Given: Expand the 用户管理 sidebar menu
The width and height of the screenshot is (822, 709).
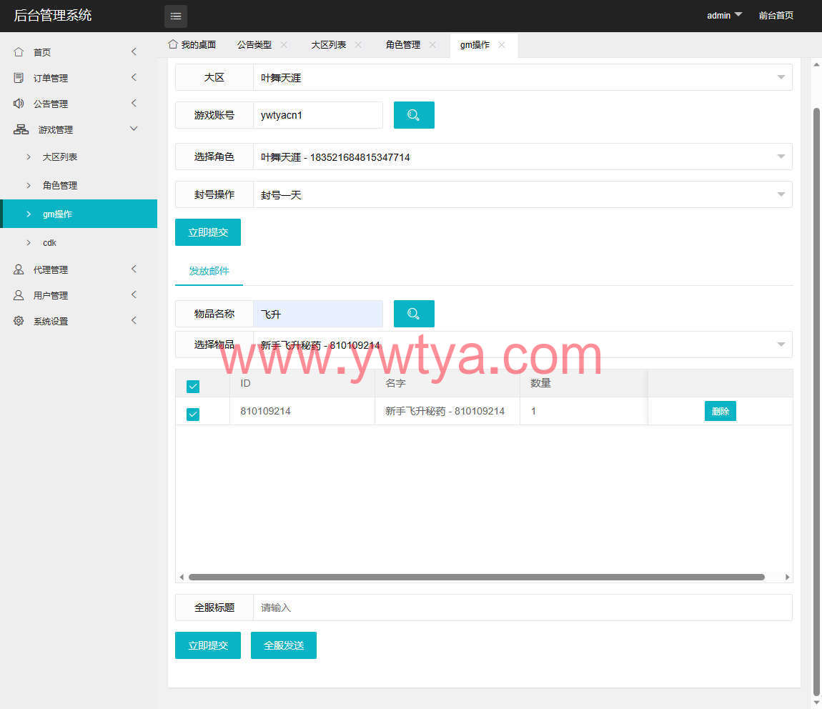Looking at the screenshot, I should point(134,294).
